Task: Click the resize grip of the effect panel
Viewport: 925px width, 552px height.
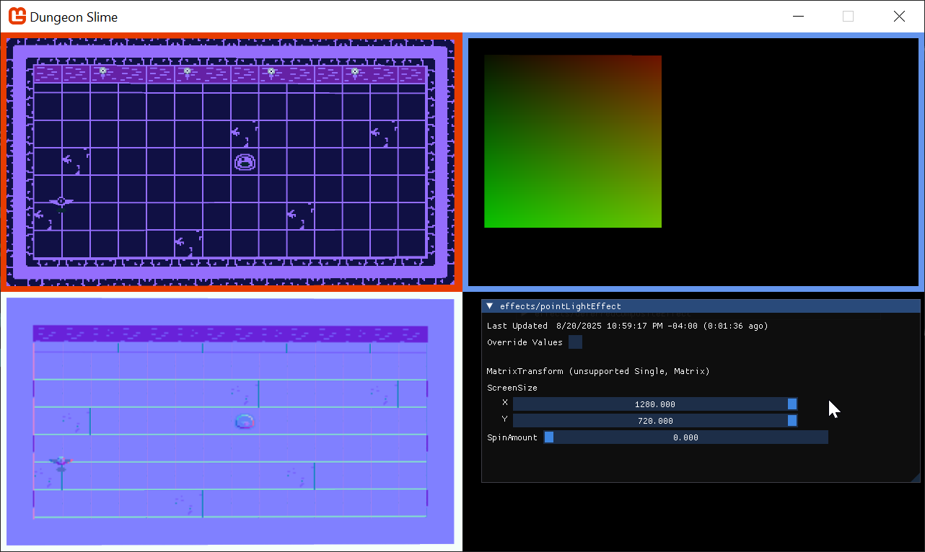Action: [x=916, y=477]
